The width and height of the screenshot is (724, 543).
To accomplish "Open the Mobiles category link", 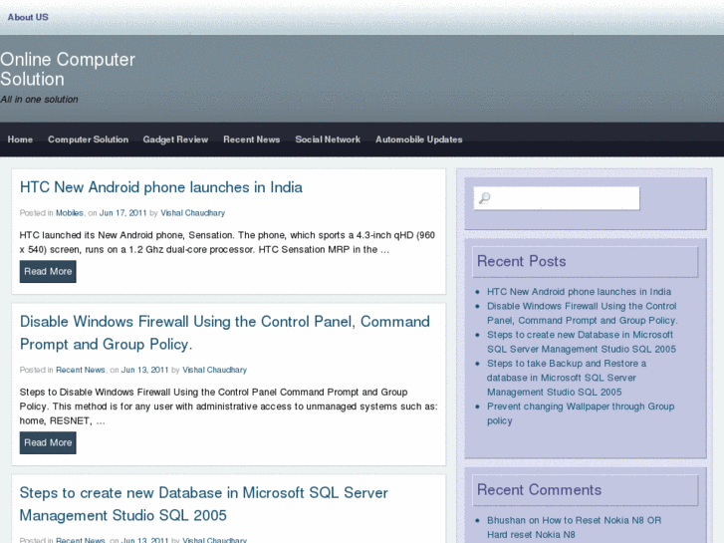I will pyautogui.click(x=70, y=213).
